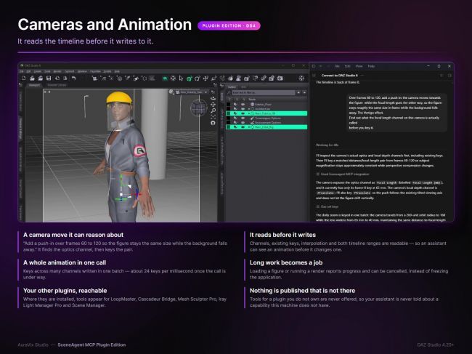Image resolution: width=472 pixels, height=354 pixels.
Task: Click the Connect to DAZ Studio 6 title
Action: pos(340,76)
